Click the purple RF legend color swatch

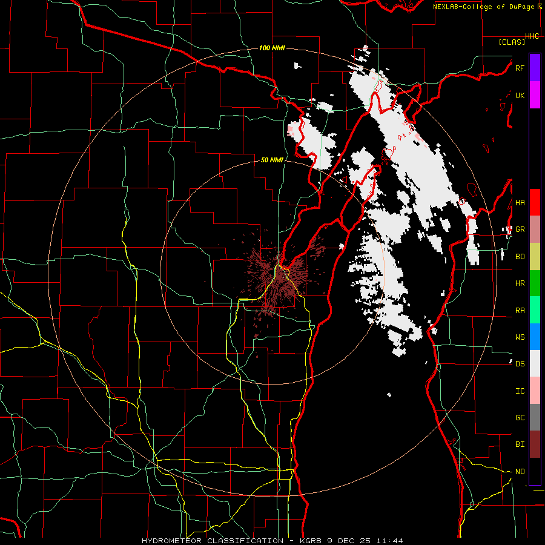click(x=535, y=68)
